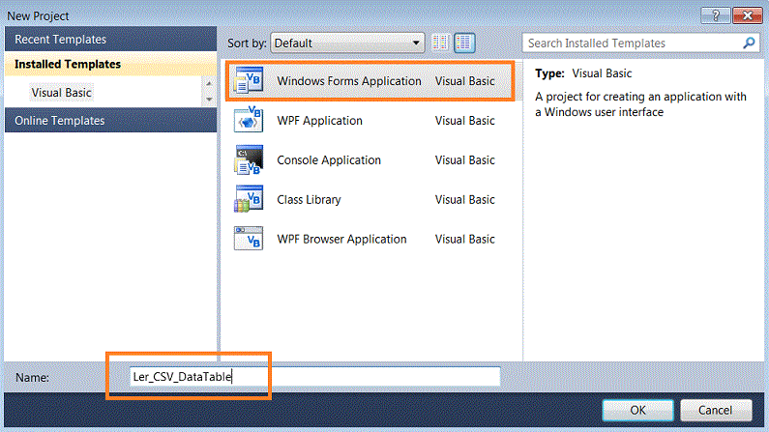Select the WPF Browser Application row

coord(370,239)
